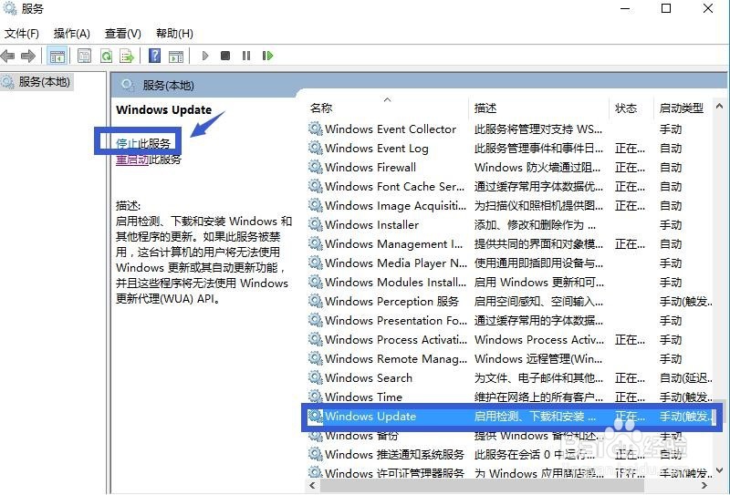Click the description of Windows Firewall row

coord(537,168)
